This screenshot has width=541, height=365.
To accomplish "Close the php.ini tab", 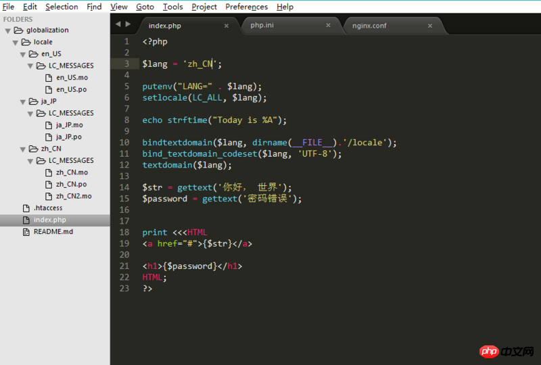I will (328, 26).
